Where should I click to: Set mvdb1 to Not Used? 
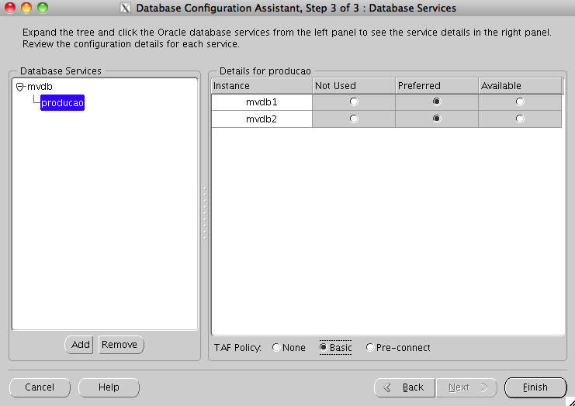tap(354, 102)
